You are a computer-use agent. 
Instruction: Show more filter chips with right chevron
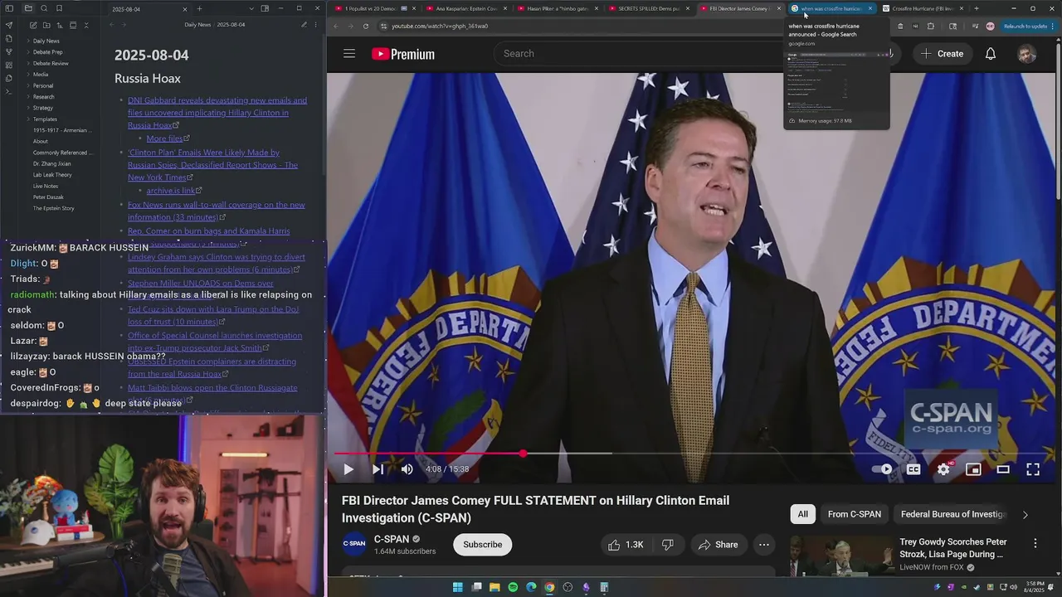pyautogui.click(x=1025, y=515)
